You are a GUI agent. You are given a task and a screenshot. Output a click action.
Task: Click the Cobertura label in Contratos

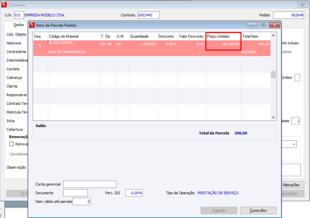coord(14,129)
